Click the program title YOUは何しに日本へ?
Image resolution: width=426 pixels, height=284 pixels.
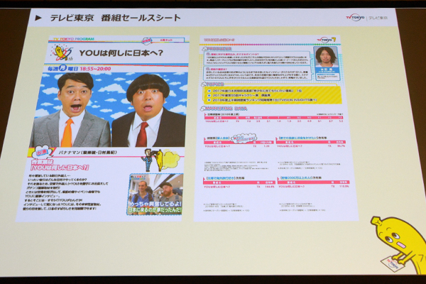coord(121,53)
